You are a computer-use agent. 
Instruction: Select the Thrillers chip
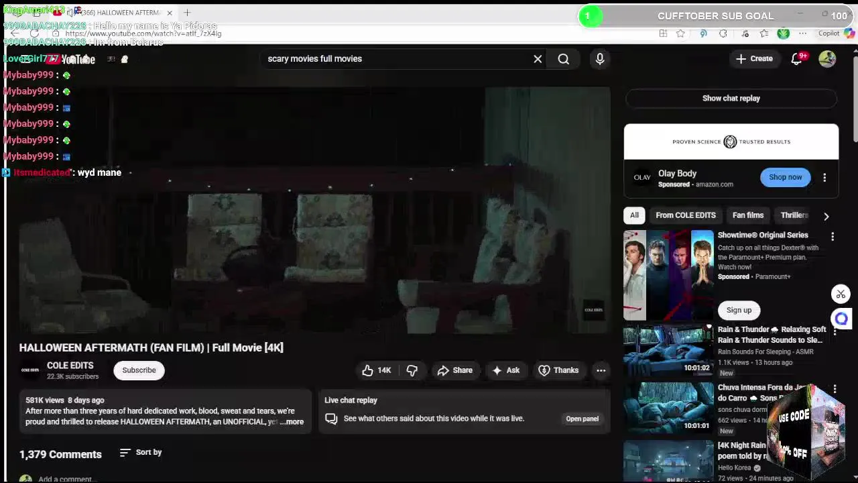(x=794, y=215)
